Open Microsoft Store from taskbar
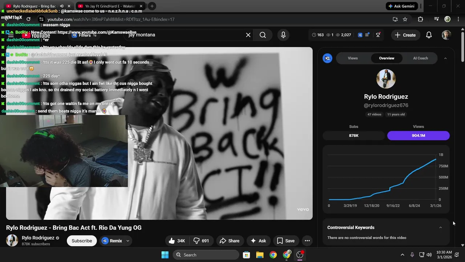Viewport: 465px width, 262px height. click(x=246, y=255)
